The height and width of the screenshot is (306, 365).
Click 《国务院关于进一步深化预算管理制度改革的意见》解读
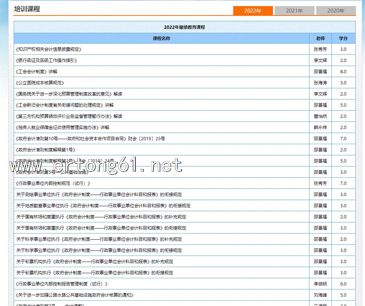pyautogui.click(x=69, y=94)
